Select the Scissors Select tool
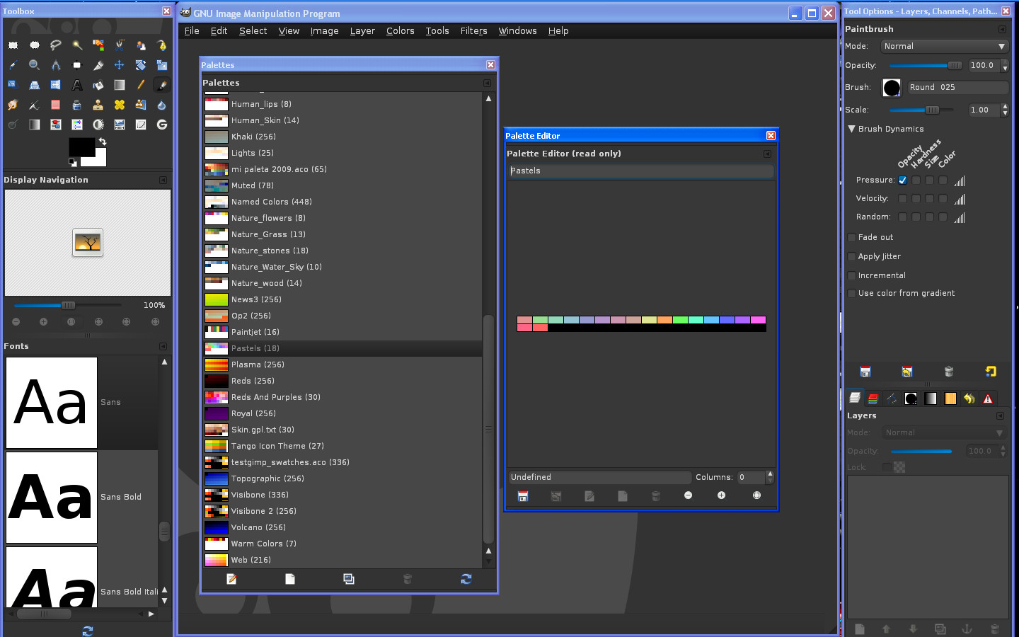This screenshot has height=637, width=1019. (119, 45)
